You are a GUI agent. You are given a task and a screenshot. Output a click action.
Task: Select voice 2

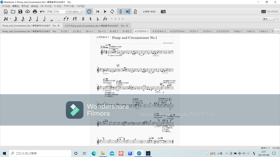[115, 19]
